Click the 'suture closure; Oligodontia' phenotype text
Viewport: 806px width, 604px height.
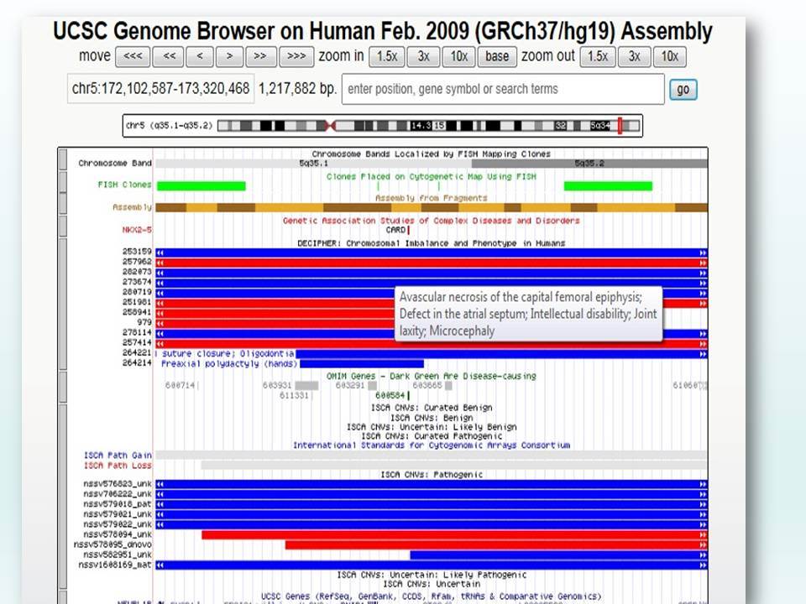(x=228, y=354)
